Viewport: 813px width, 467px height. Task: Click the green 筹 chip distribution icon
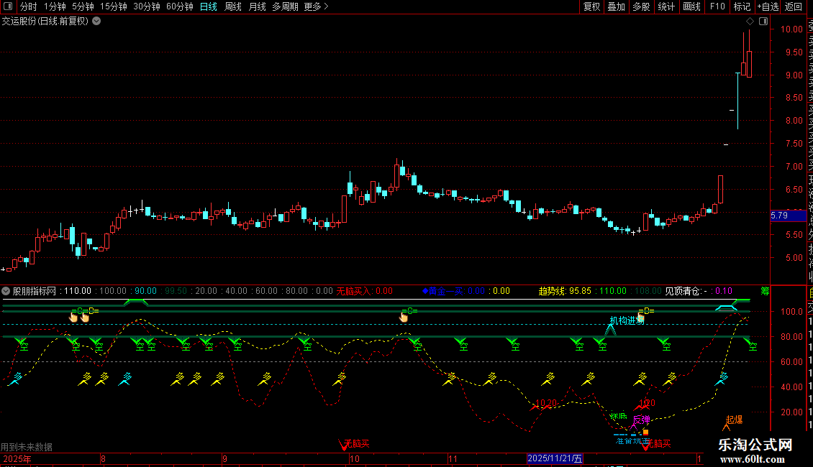[765, 292]
